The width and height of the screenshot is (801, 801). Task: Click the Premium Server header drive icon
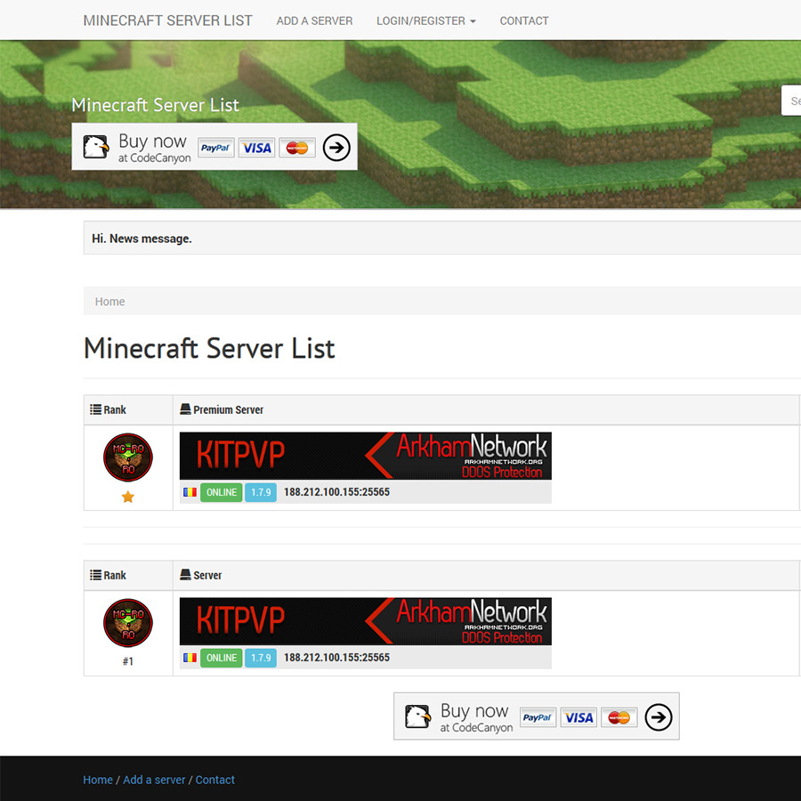click(185, 409)
